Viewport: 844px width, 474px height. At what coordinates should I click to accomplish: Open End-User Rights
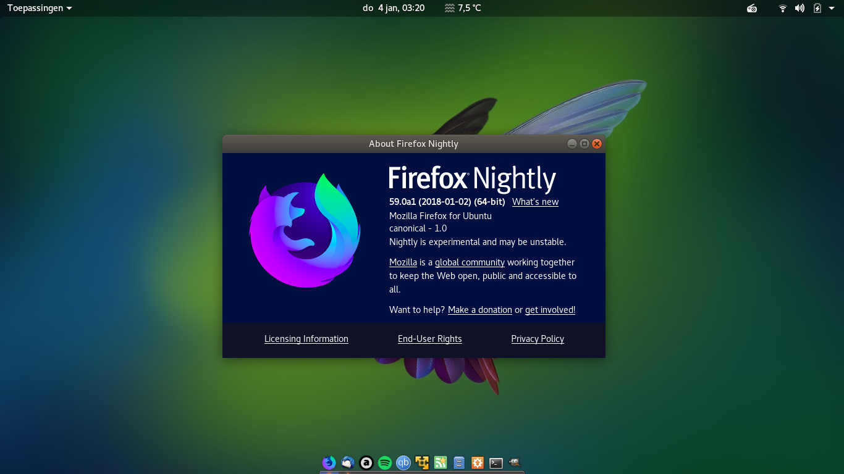430,339
